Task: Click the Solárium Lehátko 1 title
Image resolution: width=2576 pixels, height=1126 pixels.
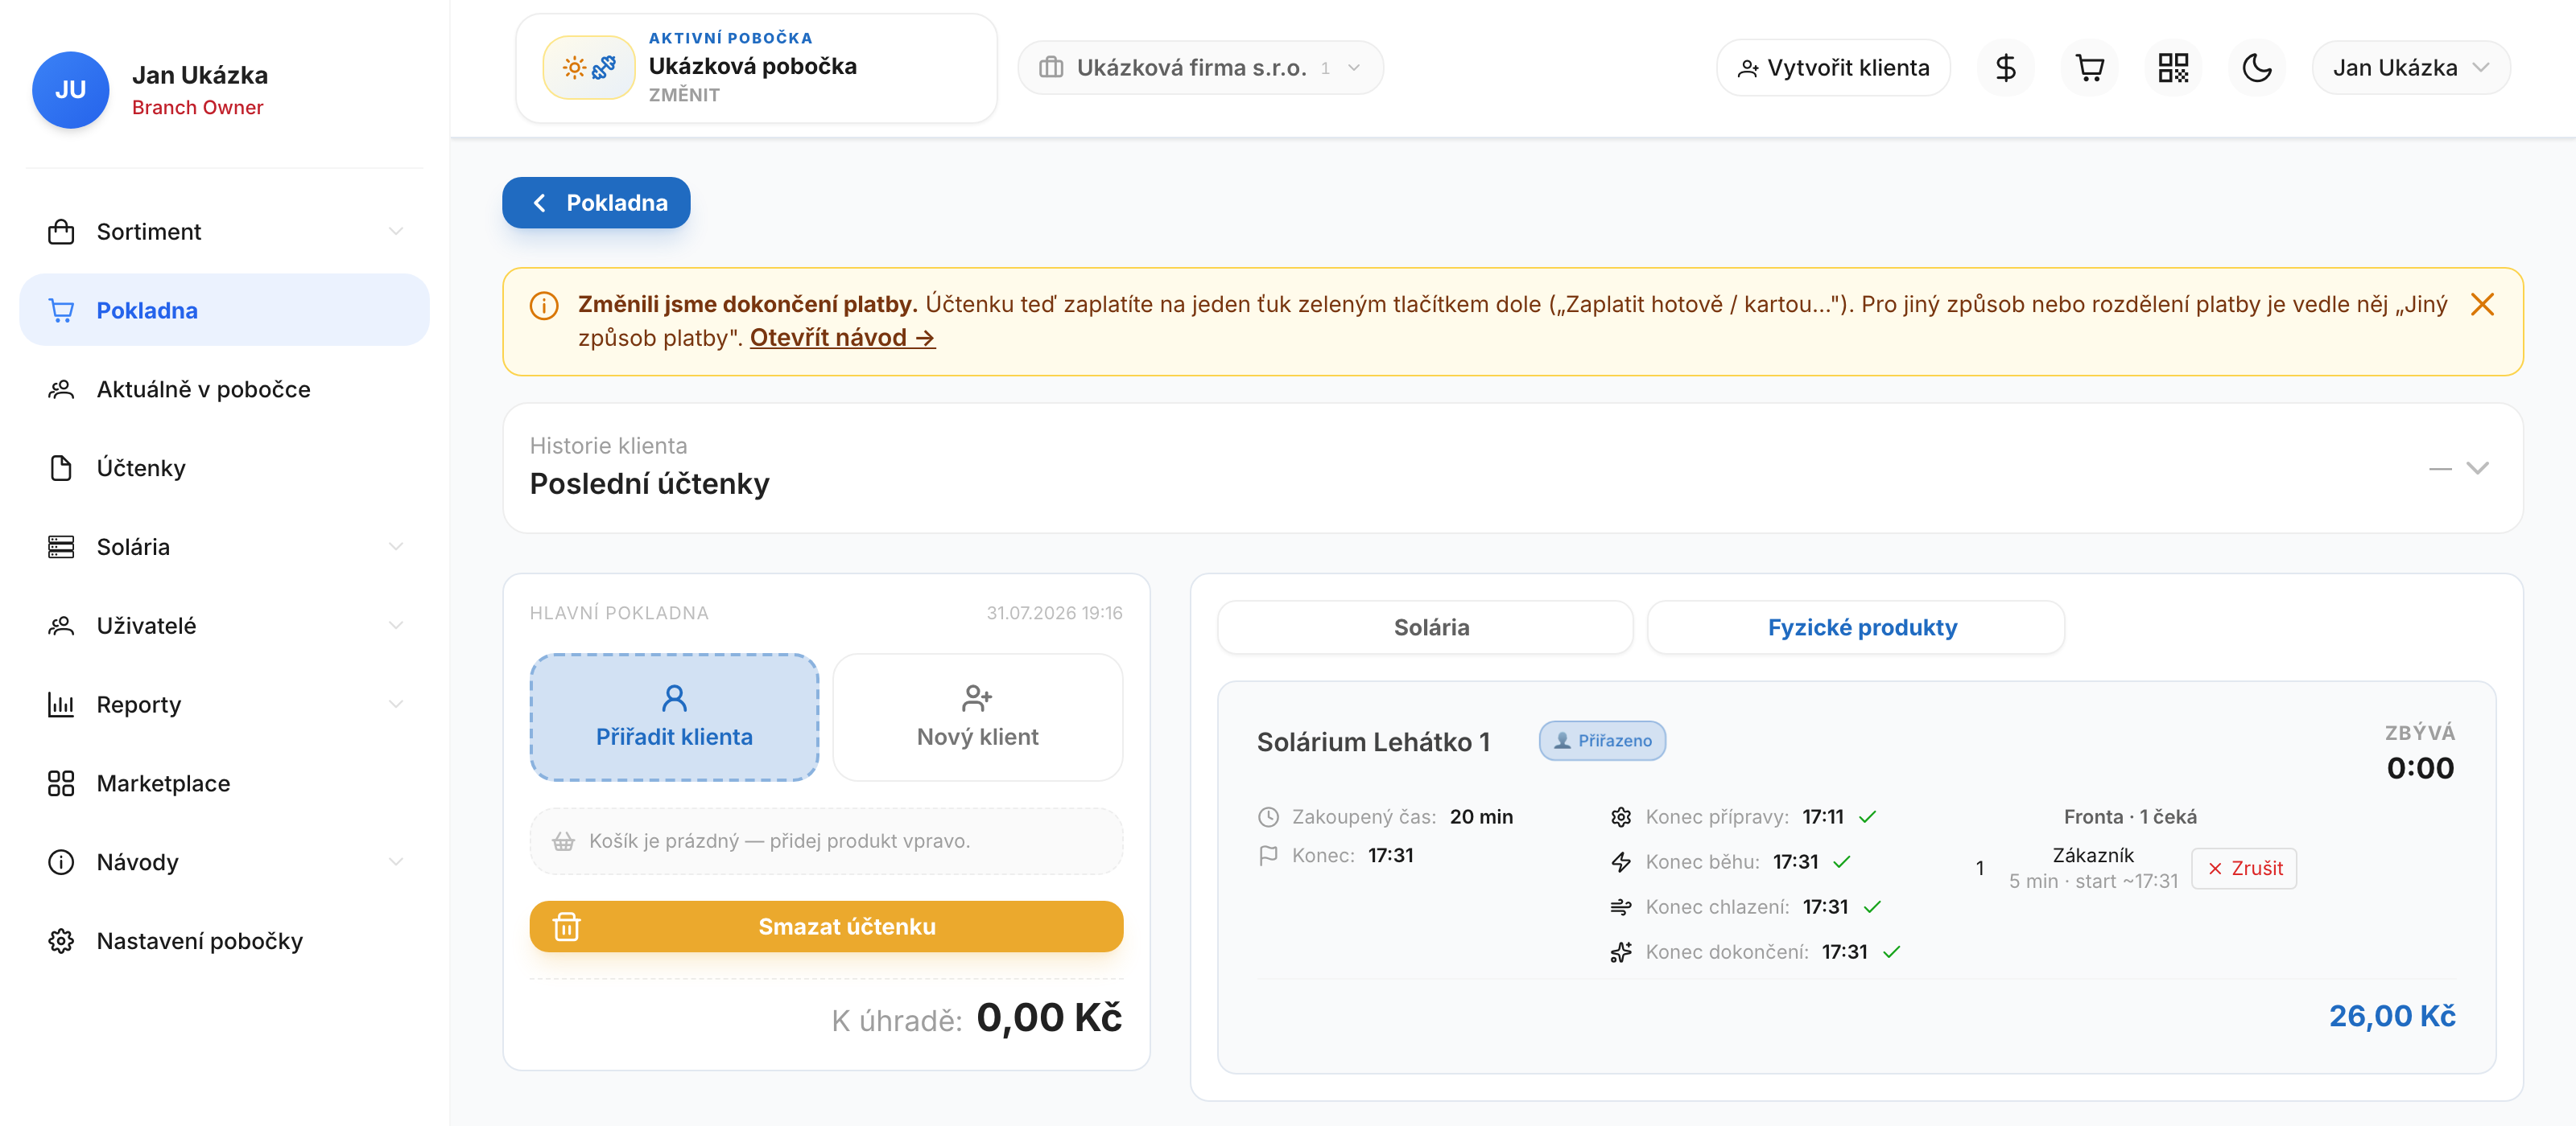Action: point(1373,742)
